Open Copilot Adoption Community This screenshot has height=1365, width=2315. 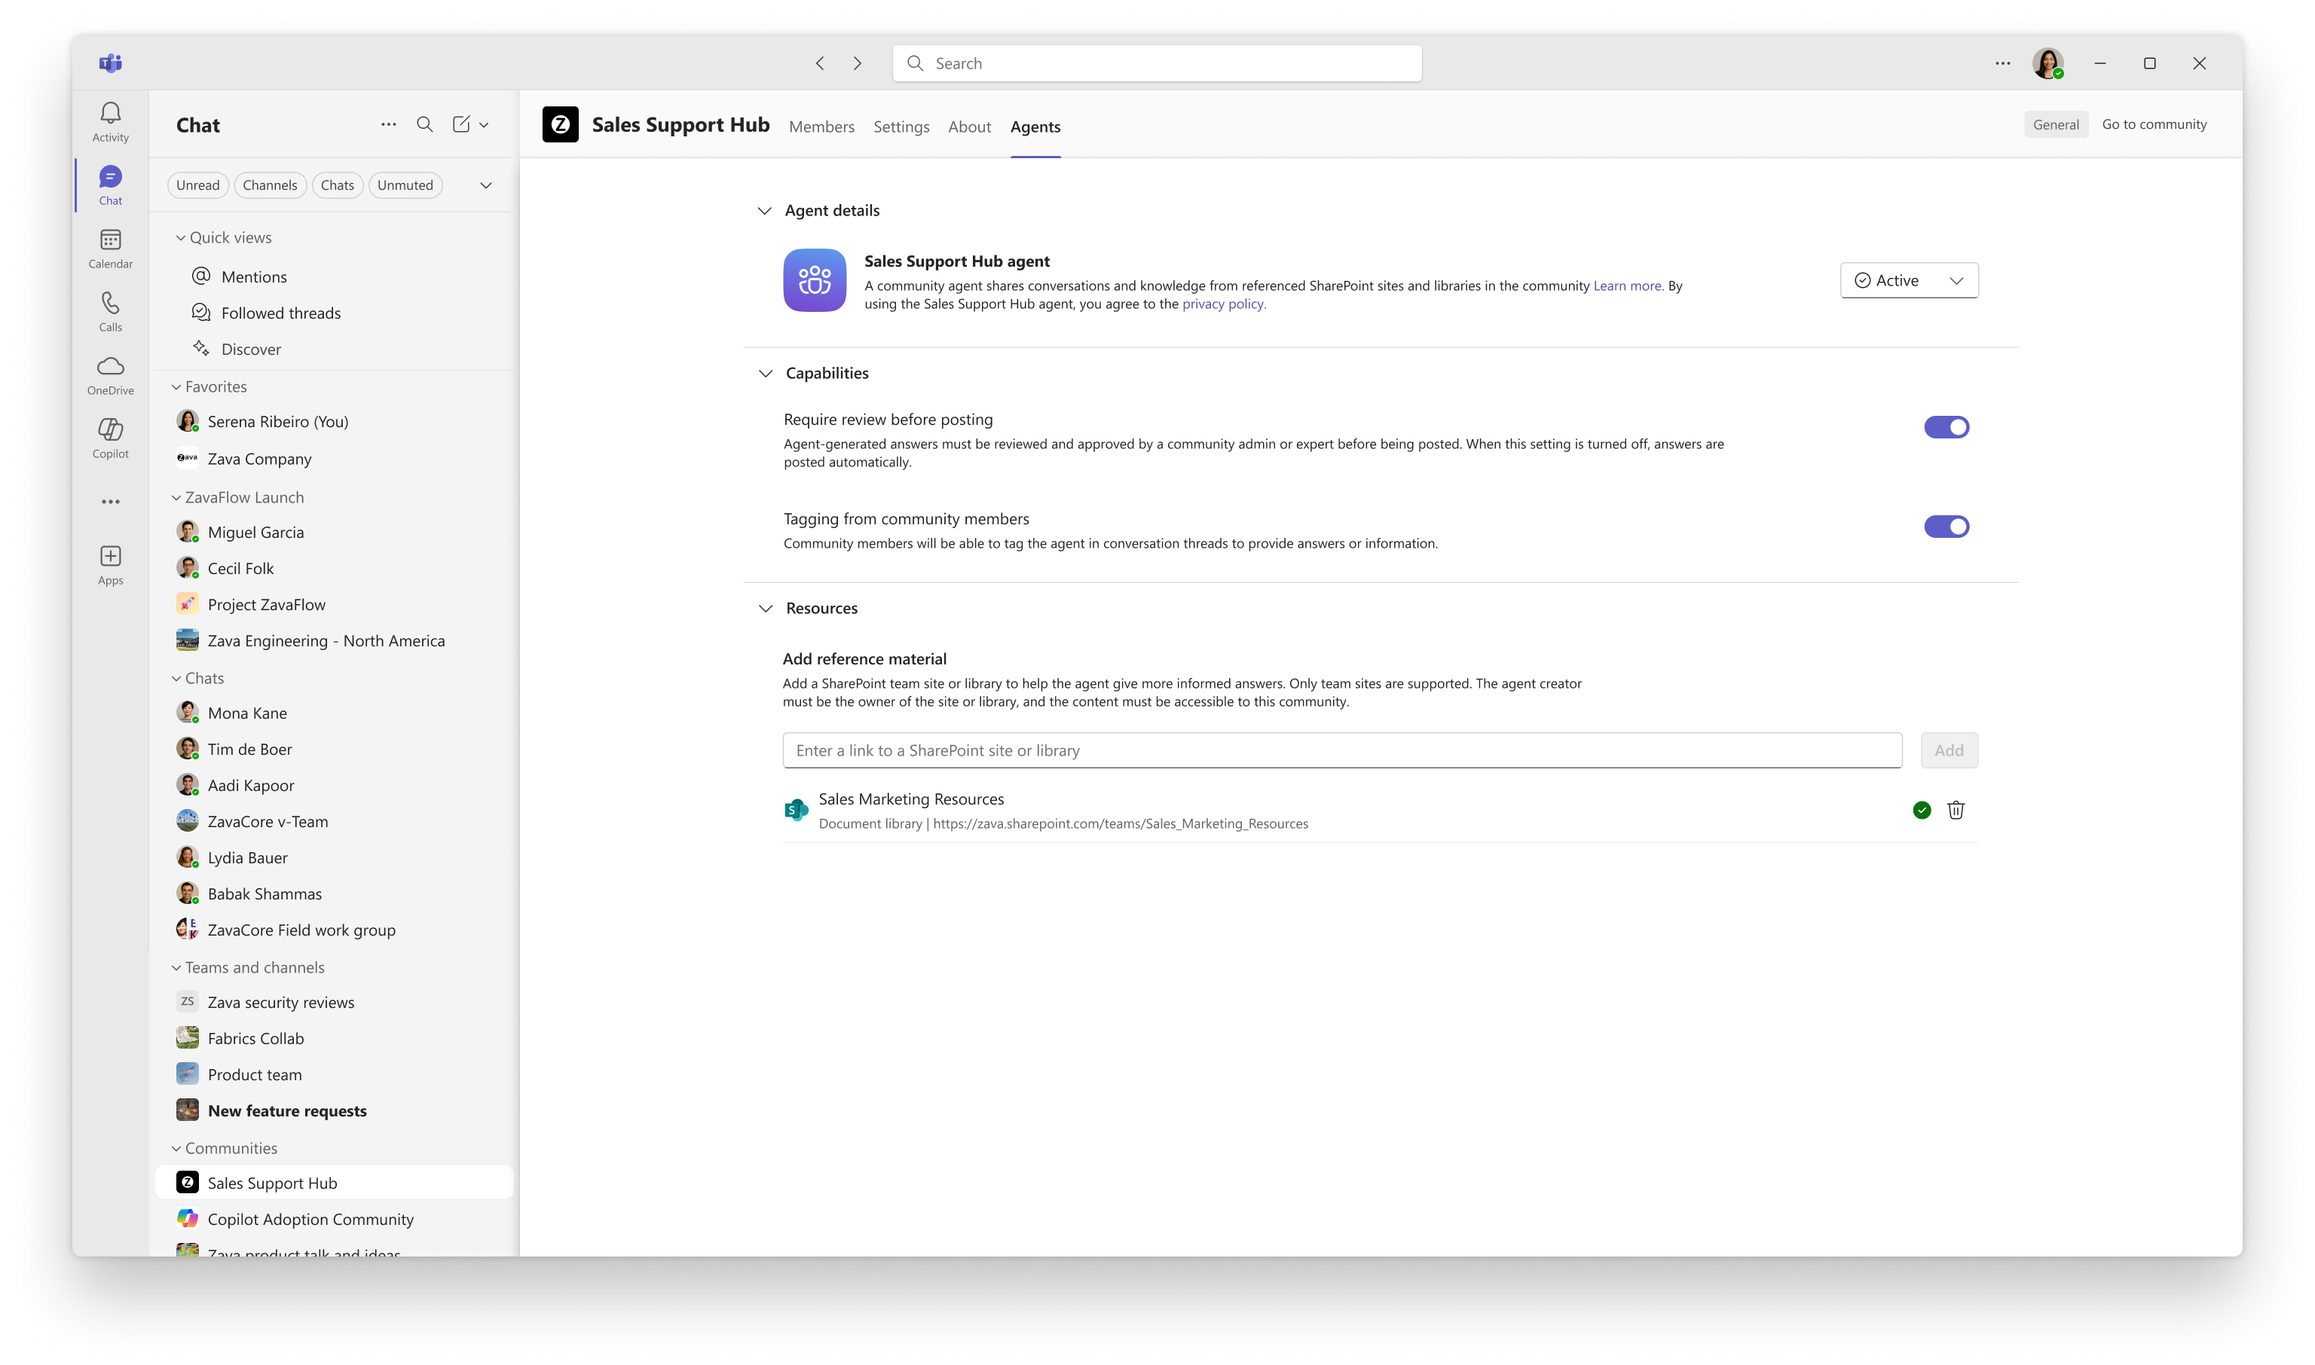(334, 1219)
